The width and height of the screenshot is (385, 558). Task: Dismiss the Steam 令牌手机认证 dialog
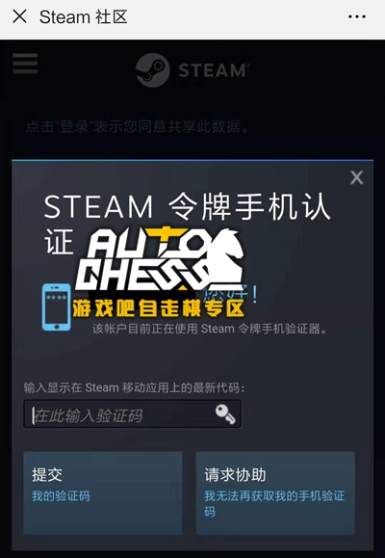(356, 177)
